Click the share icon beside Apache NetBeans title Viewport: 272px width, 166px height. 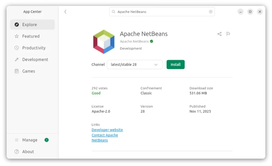point(219,34)
